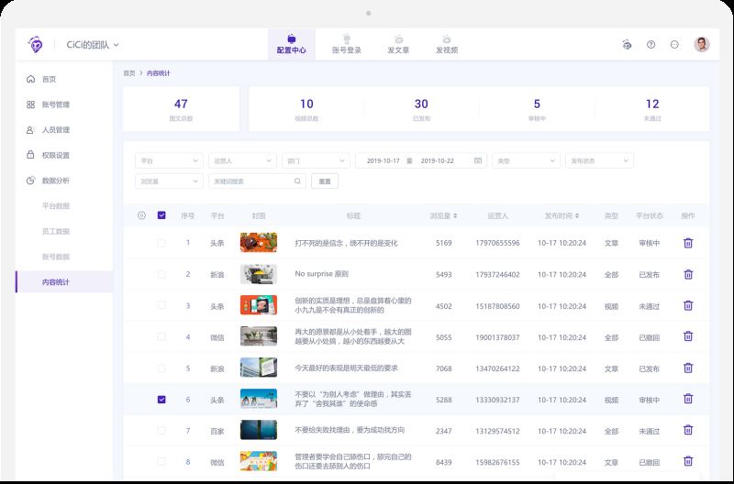
Task: Click the calendar icon in date range
Action: [x=478, y=160]
